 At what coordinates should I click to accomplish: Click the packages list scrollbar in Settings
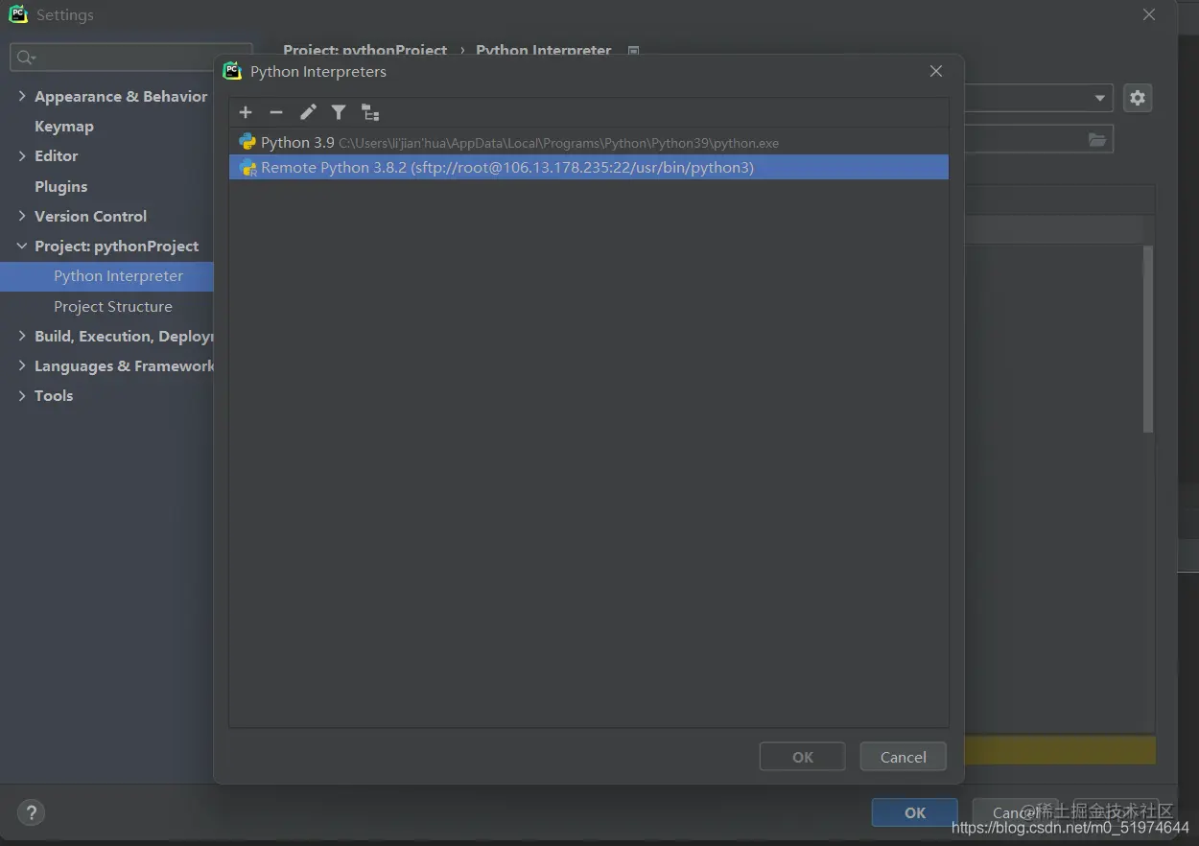click(1148, 339)
